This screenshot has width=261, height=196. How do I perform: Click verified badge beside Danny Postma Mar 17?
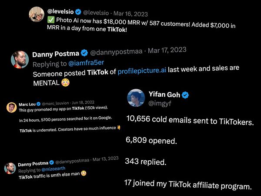84,53
